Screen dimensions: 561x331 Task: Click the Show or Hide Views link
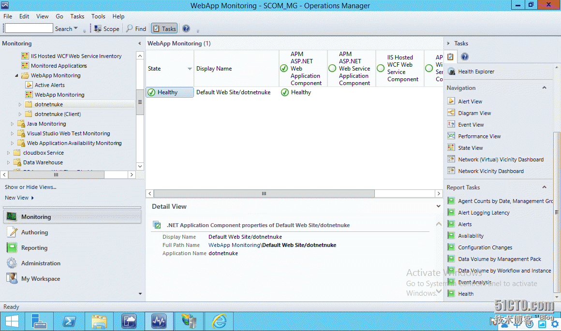(x=30, y=187)
